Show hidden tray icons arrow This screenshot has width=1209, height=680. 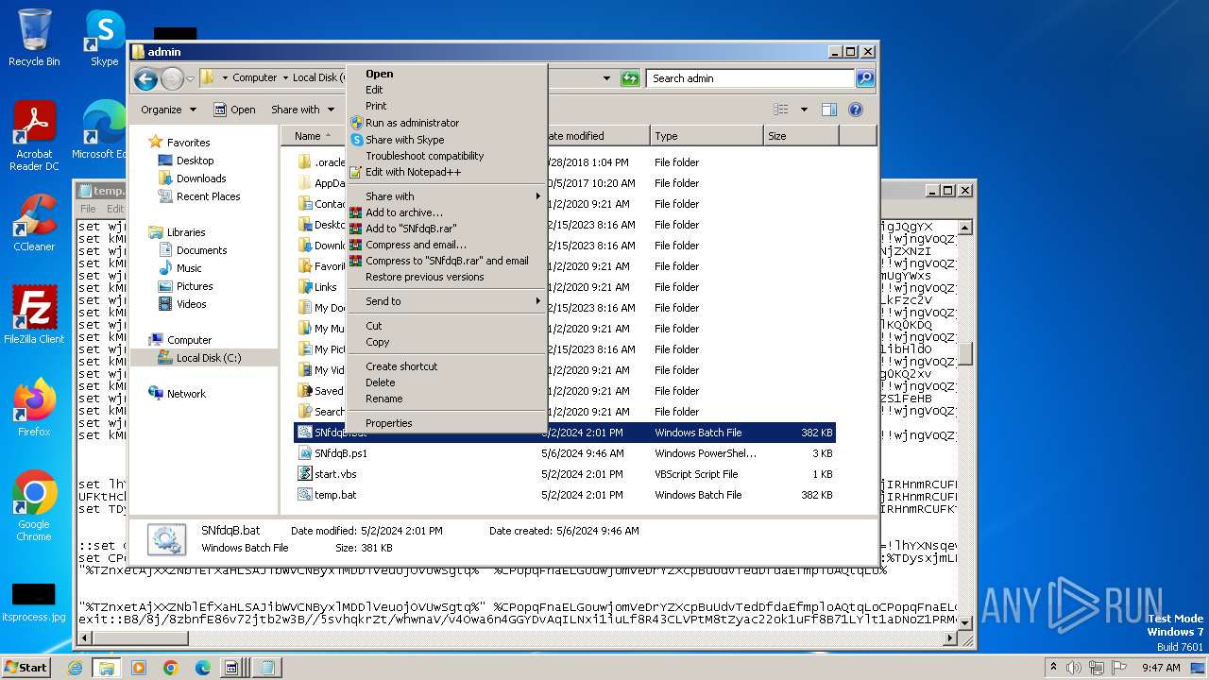coord(1053,668)
